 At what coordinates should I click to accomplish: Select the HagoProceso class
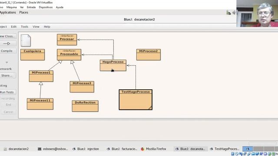click(x=113, y=65)
